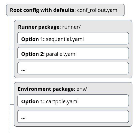
Task: Select the bold Runner package label
Action: [39, 27]
